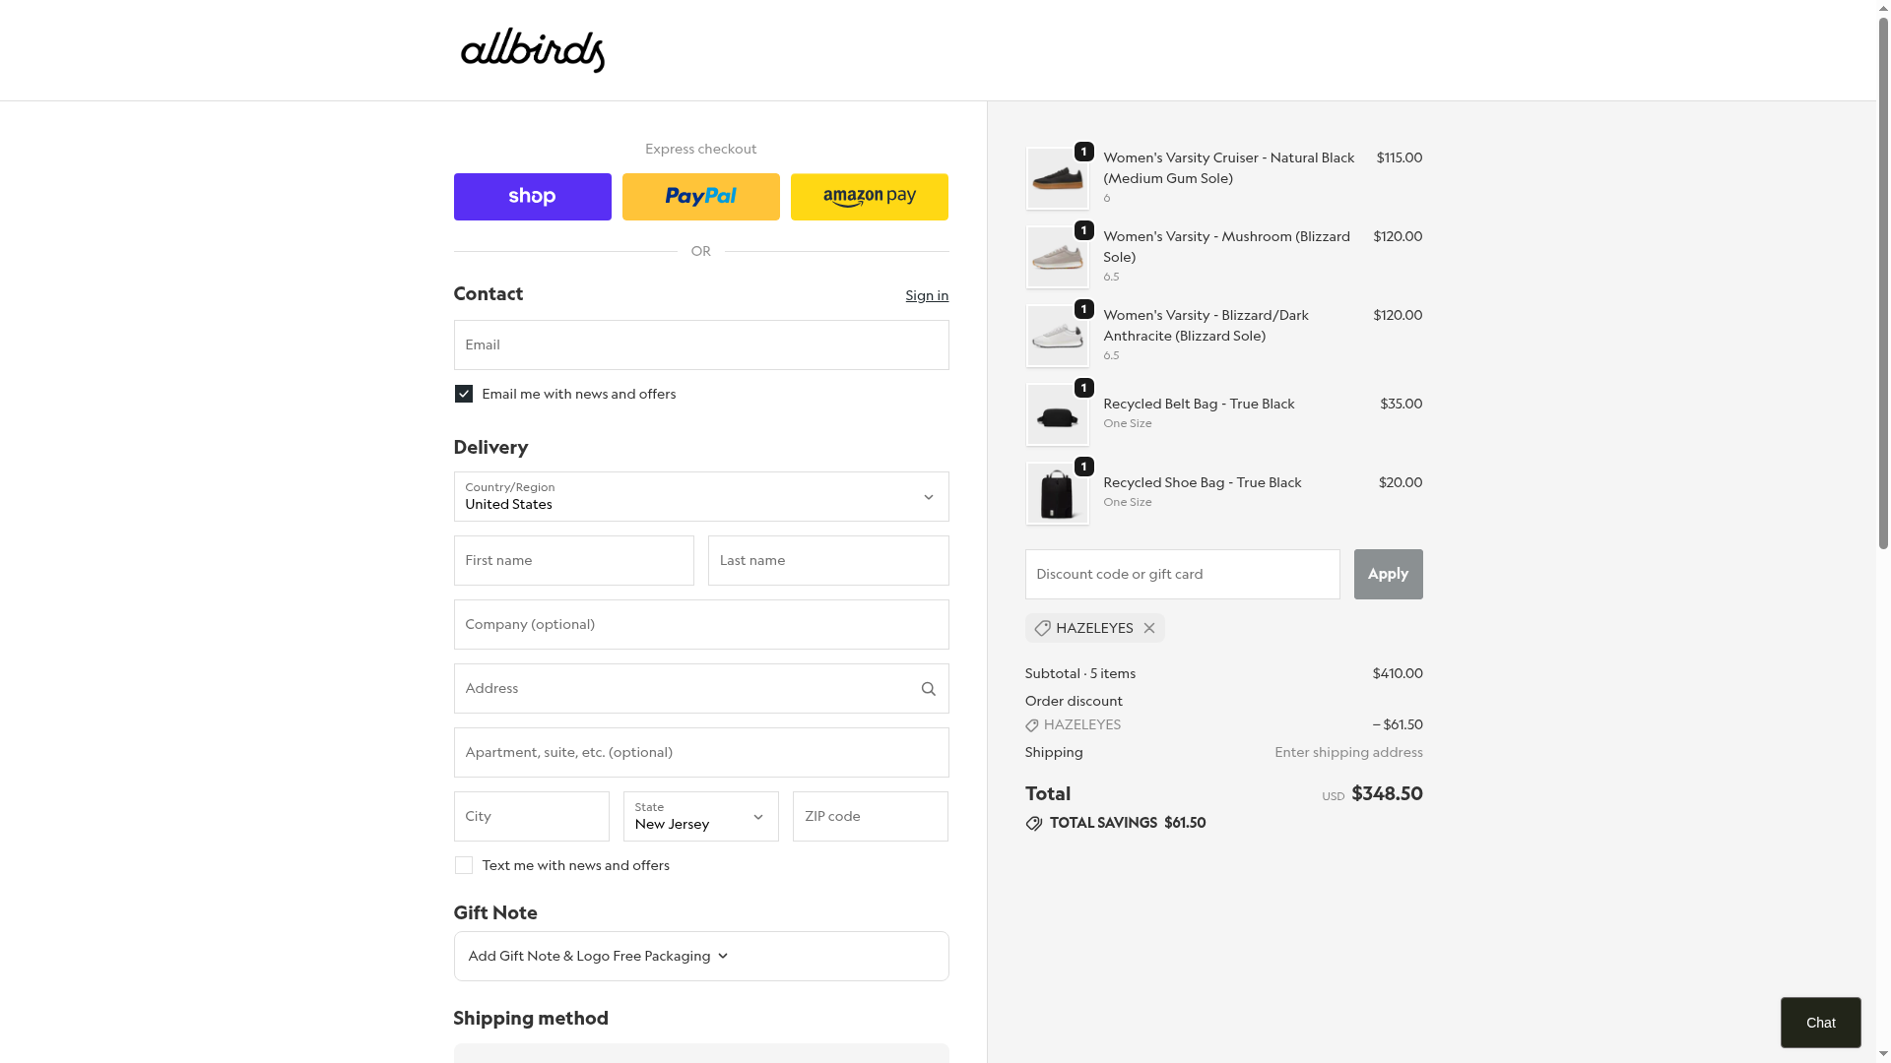
Task: Click Recycled Belt Bag product thumbnail
Action: 1057,415
